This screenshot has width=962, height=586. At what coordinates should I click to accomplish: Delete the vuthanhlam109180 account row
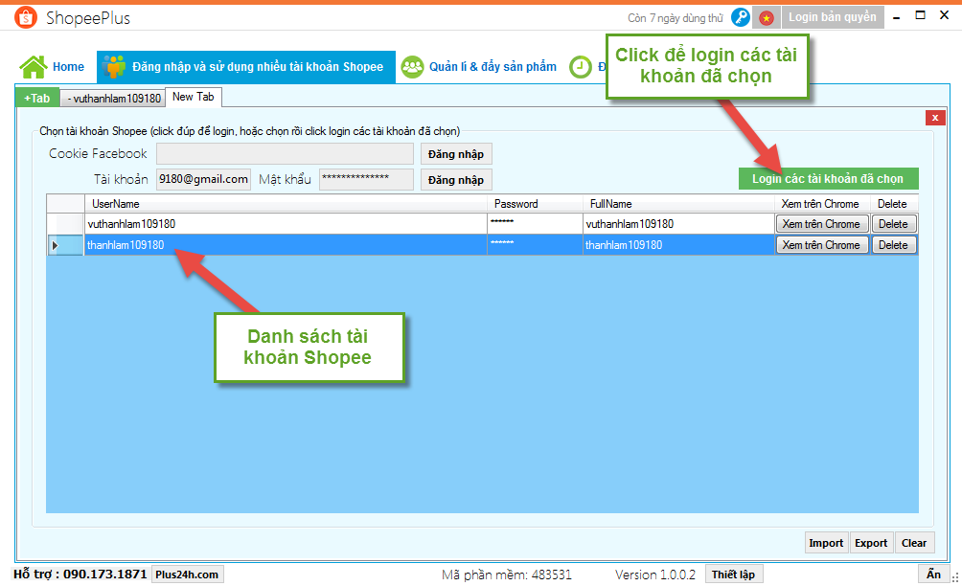(892, 224)
